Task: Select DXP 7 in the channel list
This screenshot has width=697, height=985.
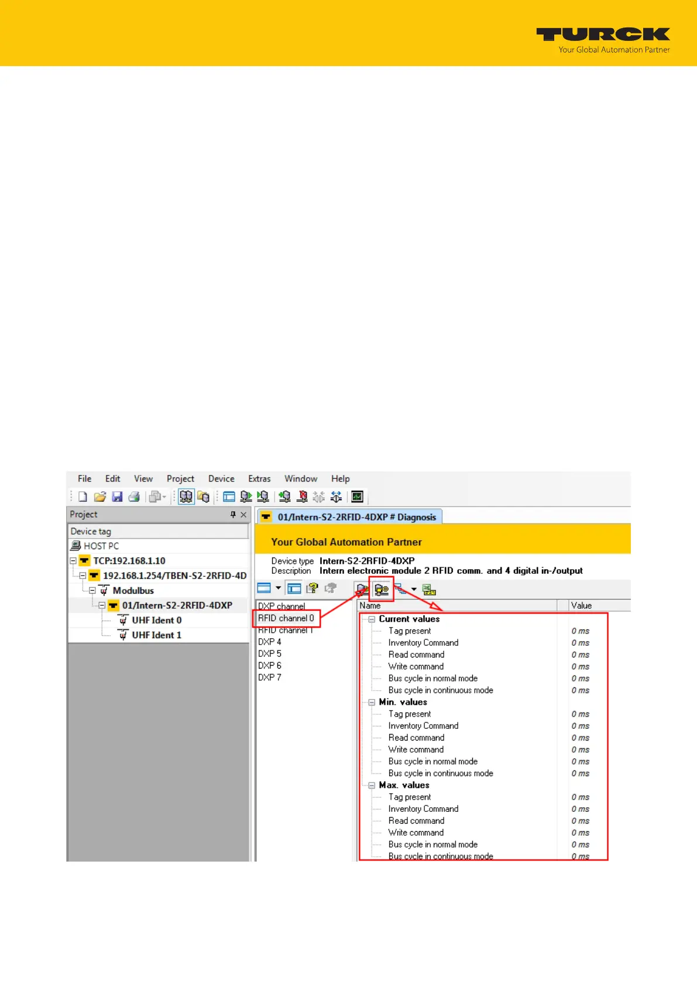Action: [270, 677]
